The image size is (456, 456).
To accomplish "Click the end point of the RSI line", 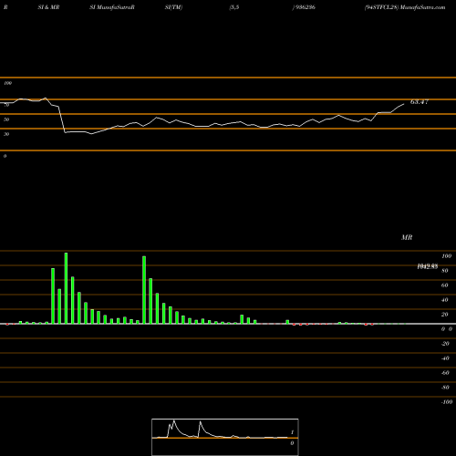I will [404, 104].
